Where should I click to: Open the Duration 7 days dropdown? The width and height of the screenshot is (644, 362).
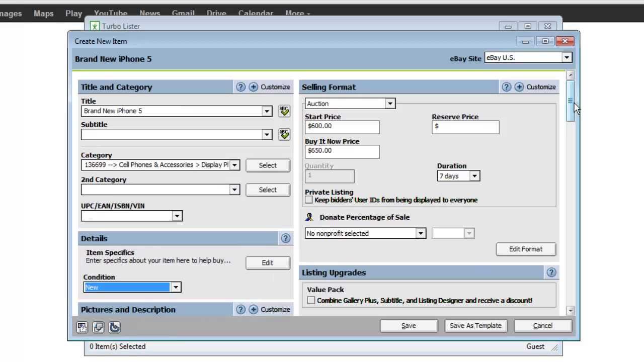coord(474,176)
